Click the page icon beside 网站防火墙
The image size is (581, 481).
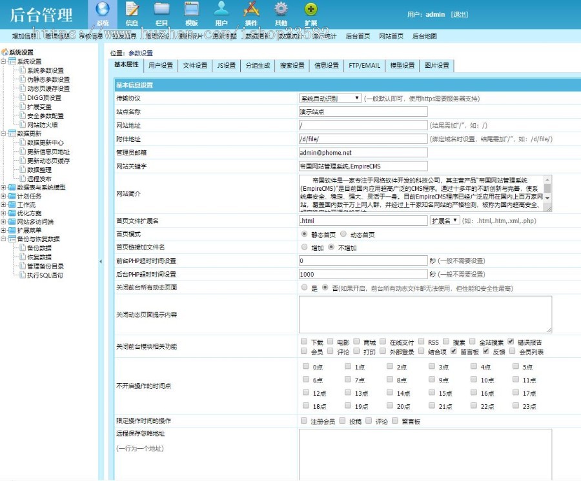23,124
